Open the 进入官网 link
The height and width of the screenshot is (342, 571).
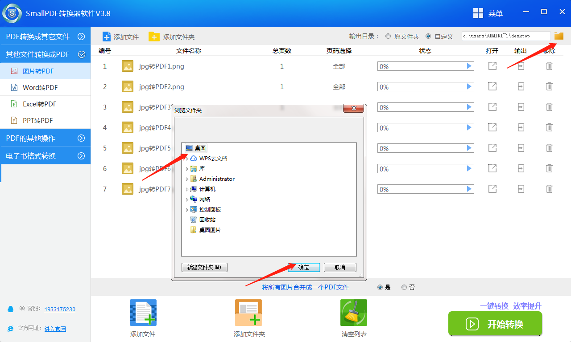(55, 329)
